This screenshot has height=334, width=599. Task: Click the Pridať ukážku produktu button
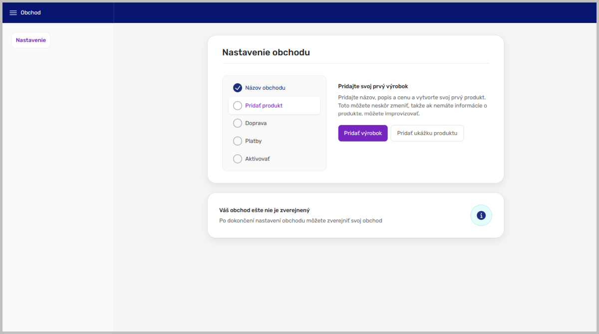[427, 133]
